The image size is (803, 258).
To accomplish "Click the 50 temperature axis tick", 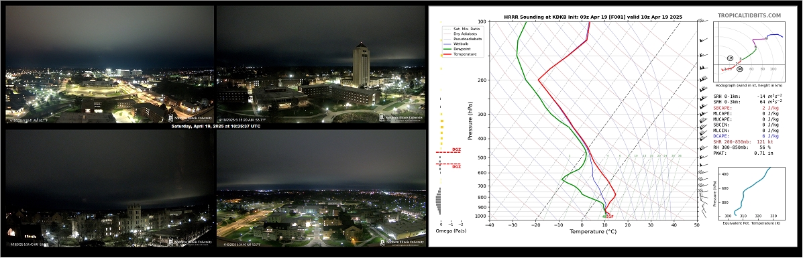I will click(697, 224).
